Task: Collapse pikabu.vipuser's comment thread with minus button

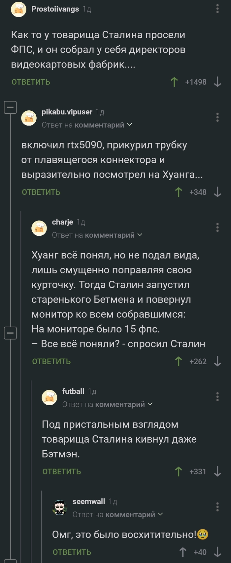Action: tap(10, 107)
